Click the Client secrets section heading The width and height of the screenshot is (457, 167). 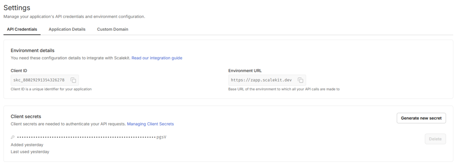26,117
